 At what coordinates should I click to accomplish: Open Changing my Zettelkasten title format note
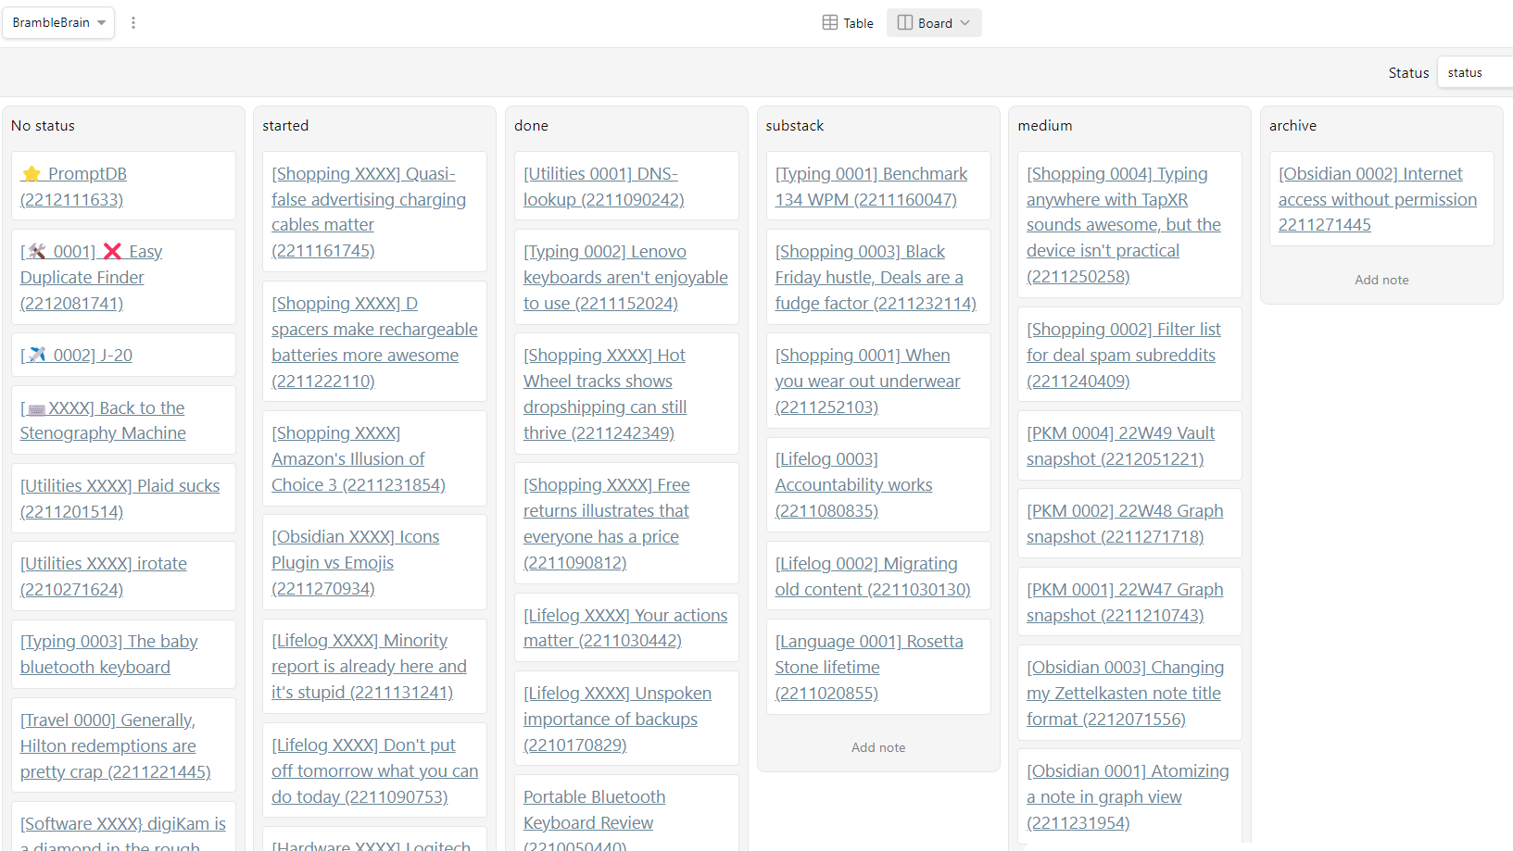click(1126, 693)
